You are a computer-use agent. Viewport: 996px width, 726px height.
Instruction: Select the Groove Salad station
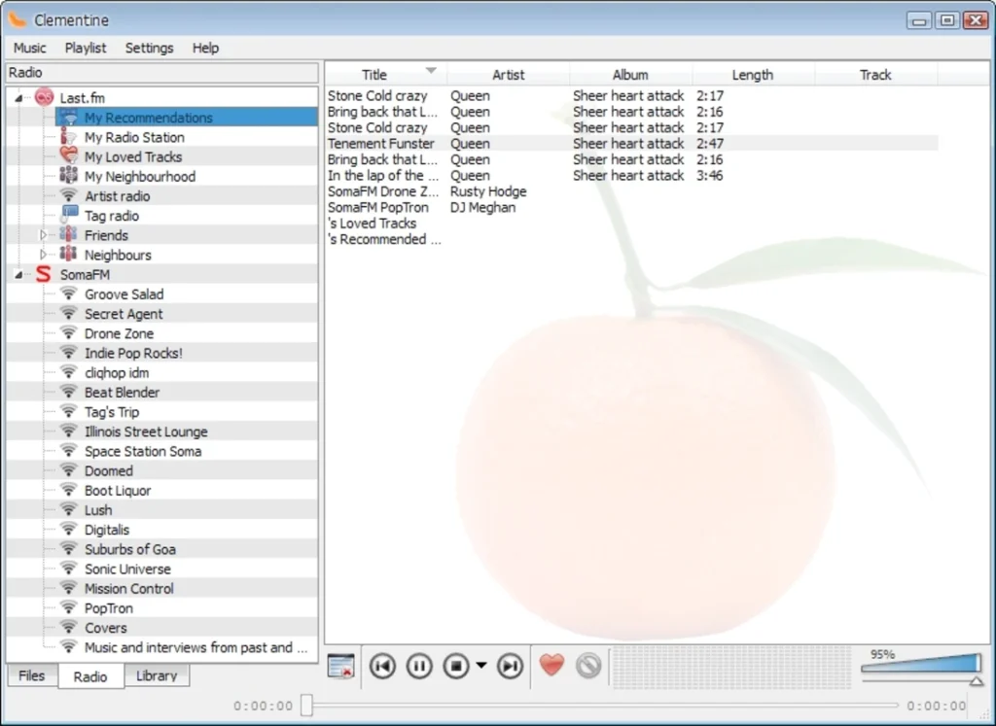124,294
